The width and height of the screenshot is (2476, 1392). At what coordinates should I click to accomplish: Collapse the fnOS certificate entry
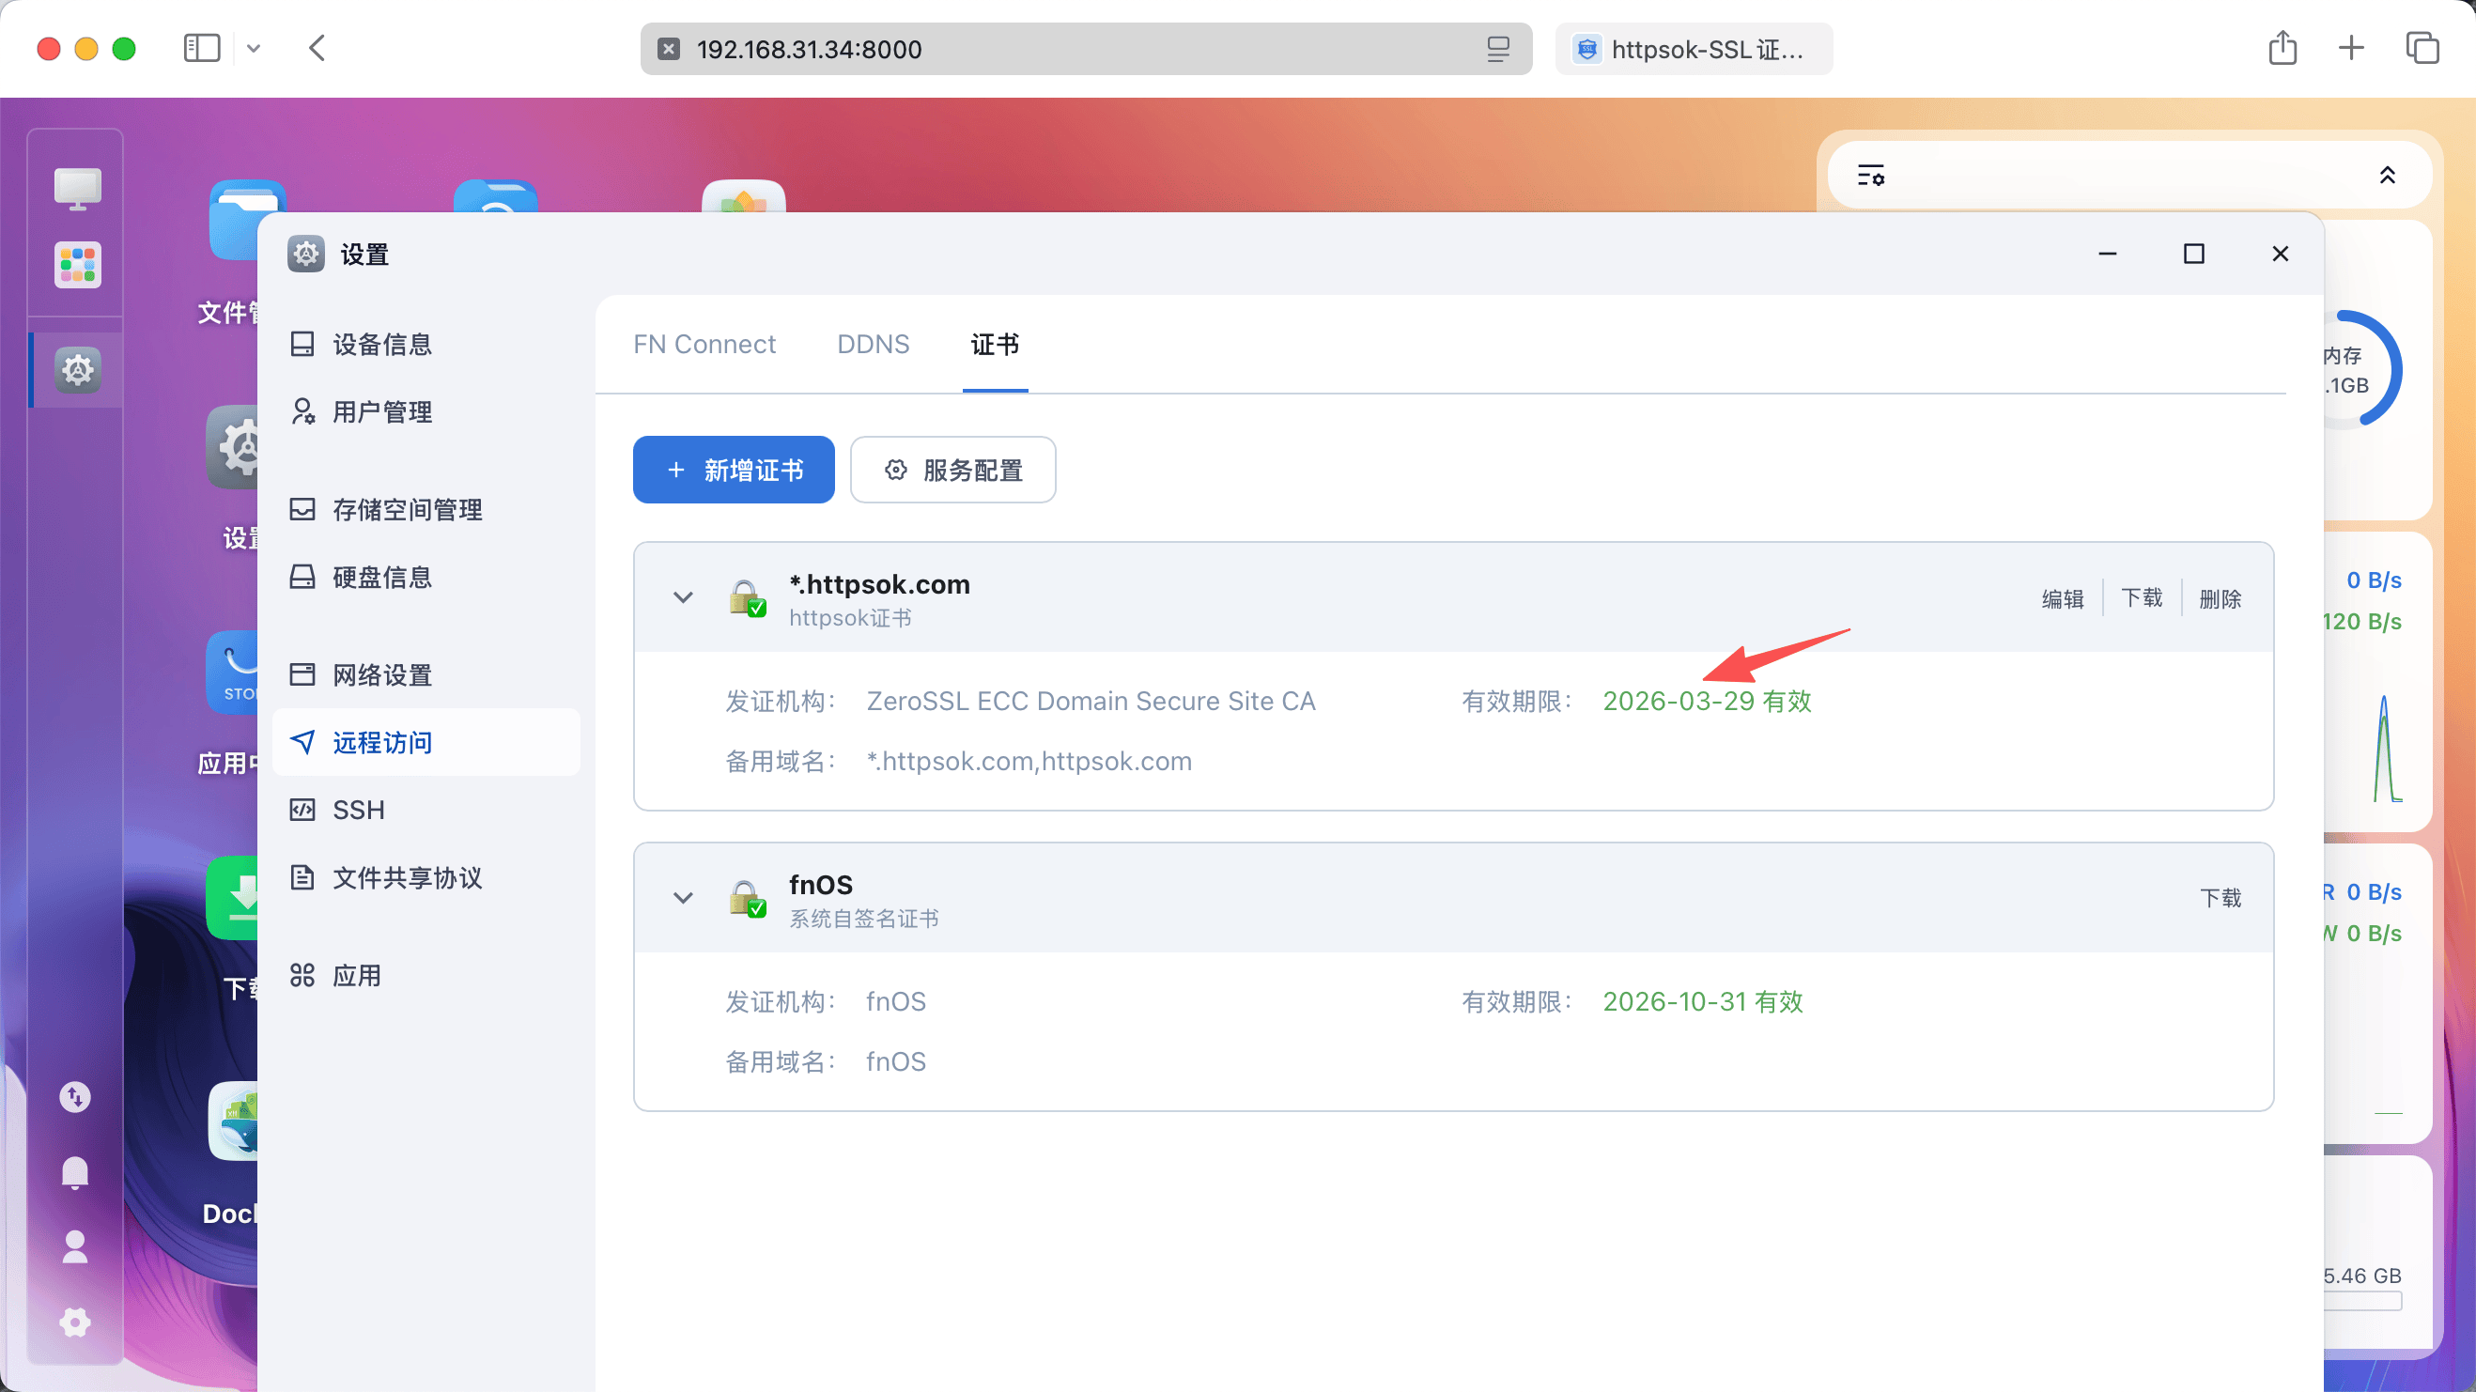(x=683, y=899)
